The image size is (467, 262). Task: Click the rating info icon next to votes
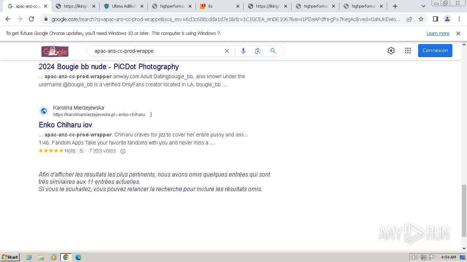pyautogui.click(x=123, y=151)
